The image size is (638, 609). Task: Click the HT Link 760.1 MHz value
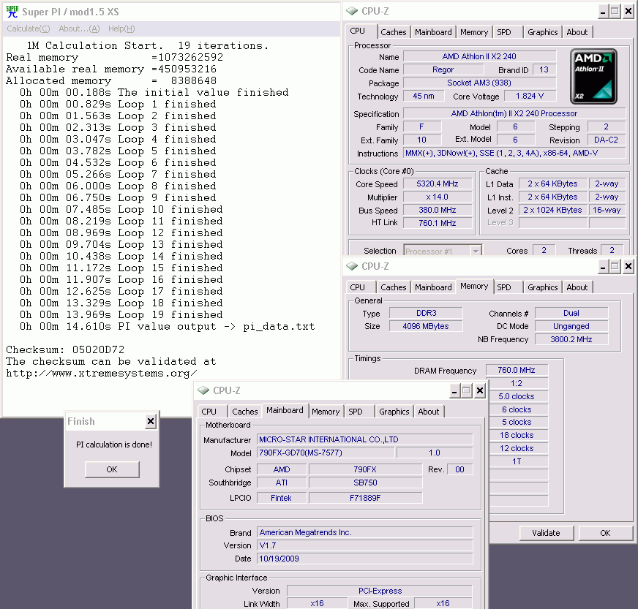click(438, 223)
